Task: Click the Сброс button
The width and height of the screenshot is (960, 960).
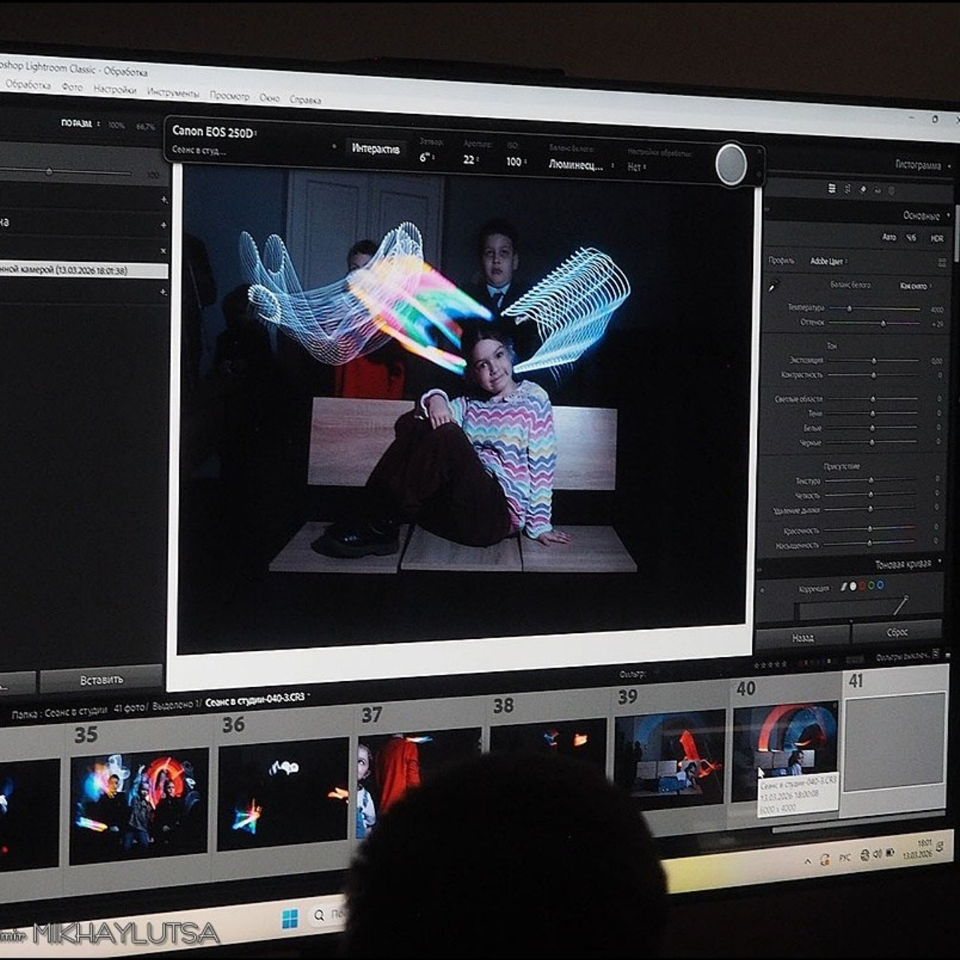Action: pyautogui.click(x=897, y=631)
